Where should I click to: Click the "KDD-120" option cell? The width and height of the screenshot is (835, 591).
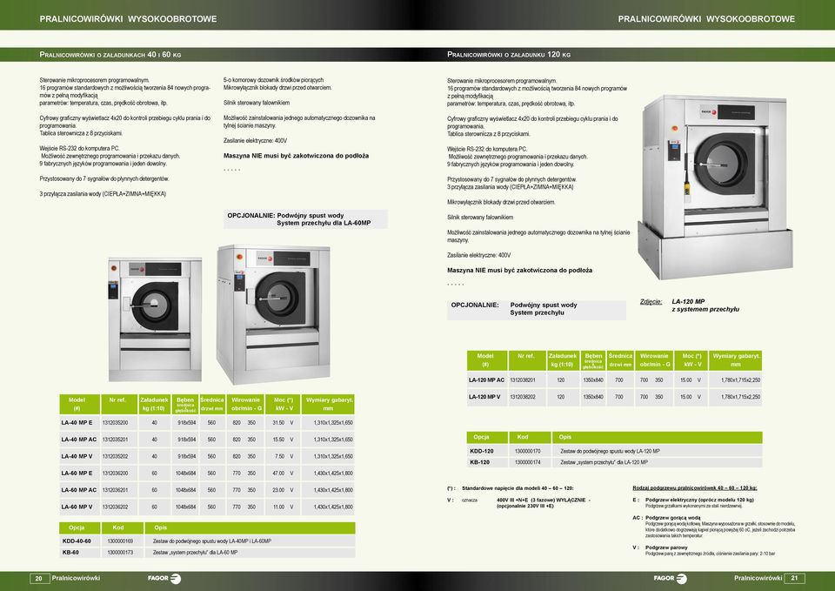click(487, 451)
